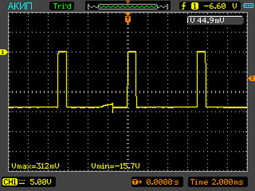The width and height of the screenshot is (255, 191).
Task: Click the 5.00V vertical scale value
Action: coord(40,182)
